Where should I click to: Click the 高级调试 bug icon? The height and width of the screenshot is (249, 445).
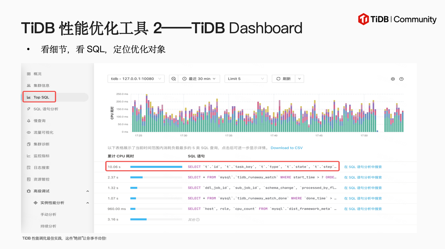click(x=29, y=191)
